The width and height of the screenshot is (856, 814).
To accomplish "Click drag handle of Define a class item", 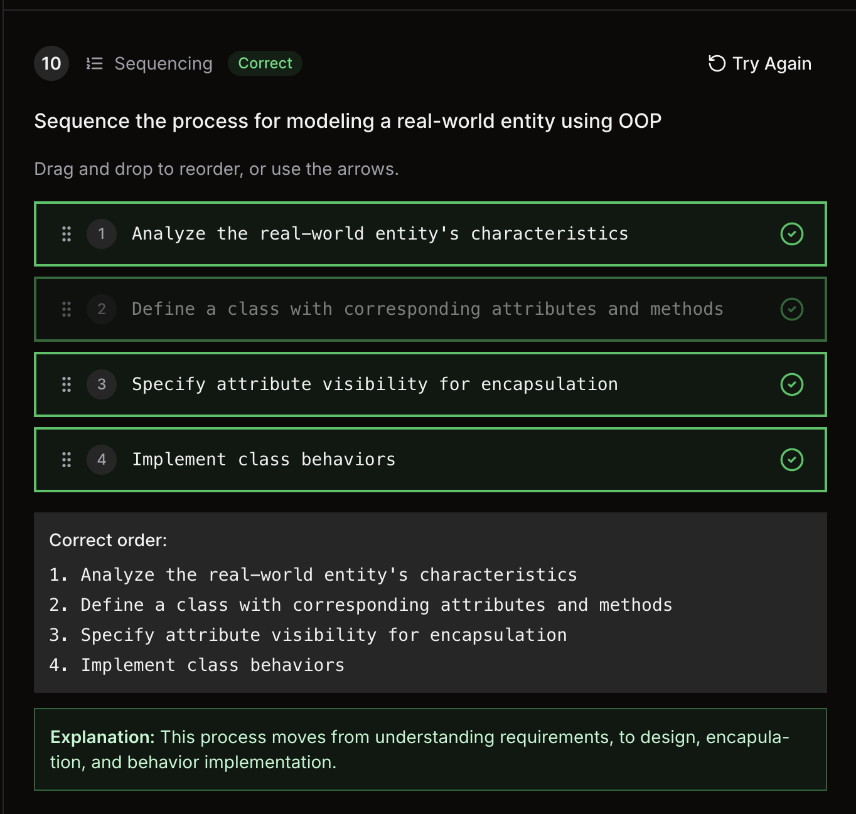I will point(67,309).
